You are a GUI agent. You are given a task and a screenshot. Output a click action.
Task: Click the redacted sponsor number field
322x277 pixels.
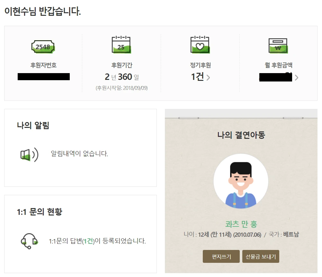click(44, 77)
